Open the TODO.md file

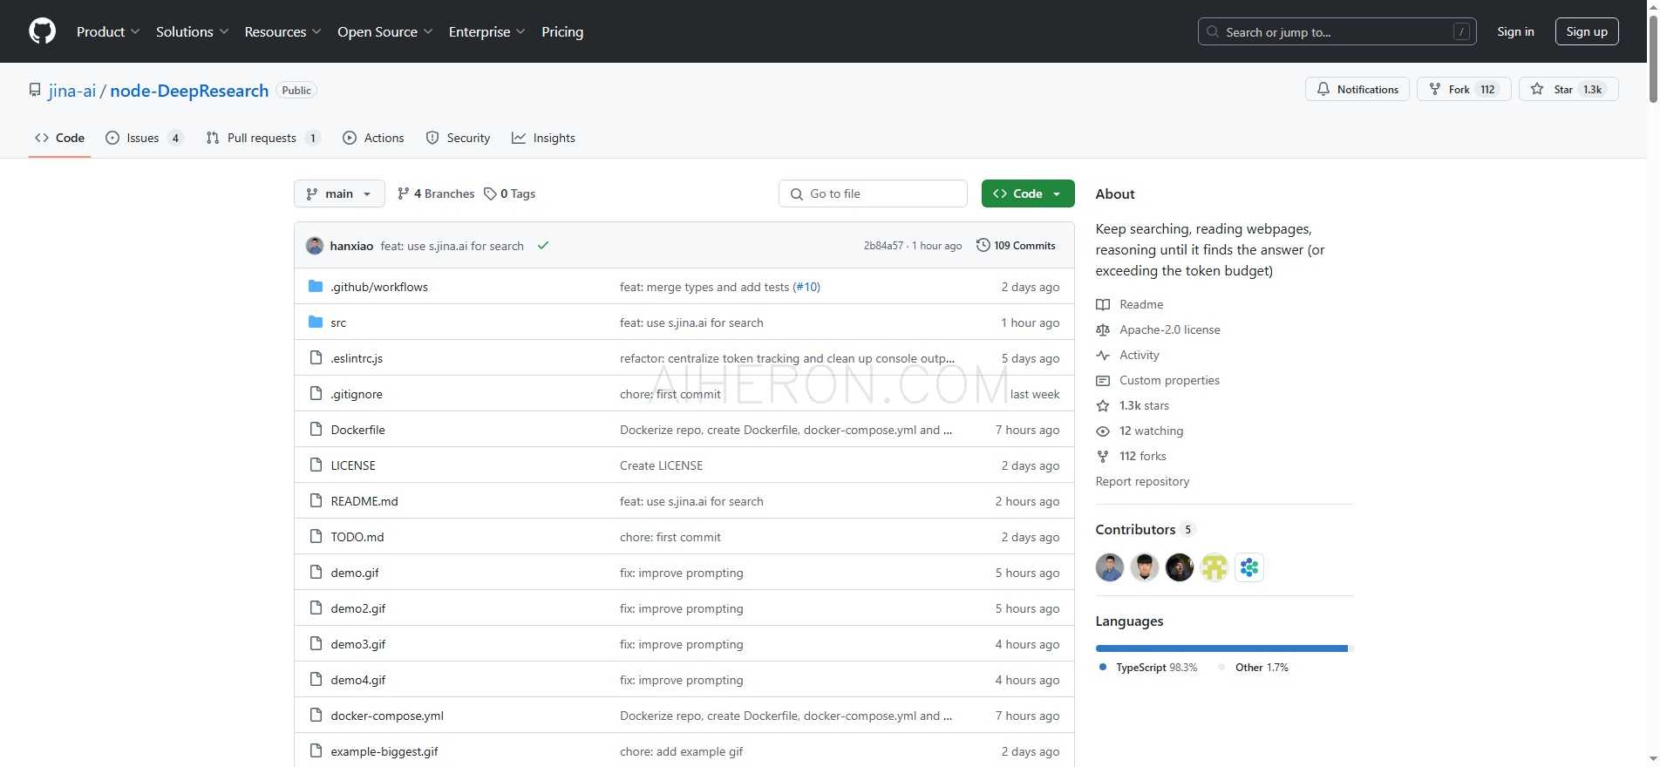click(x=357, y=537)
